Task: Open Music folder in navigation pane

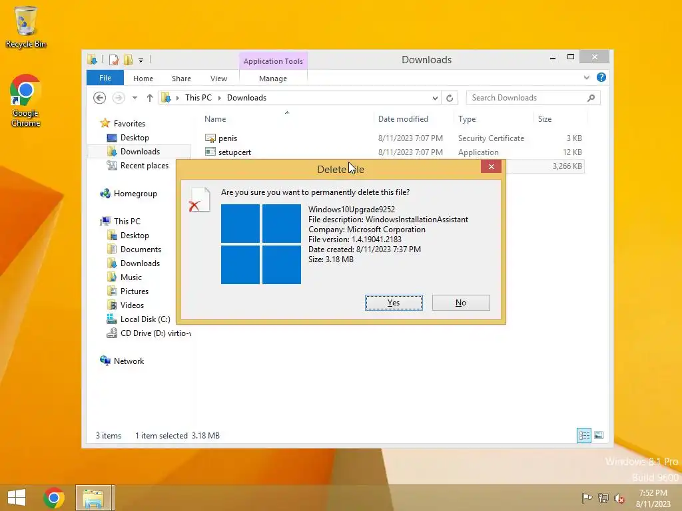Action: [131, 277]
